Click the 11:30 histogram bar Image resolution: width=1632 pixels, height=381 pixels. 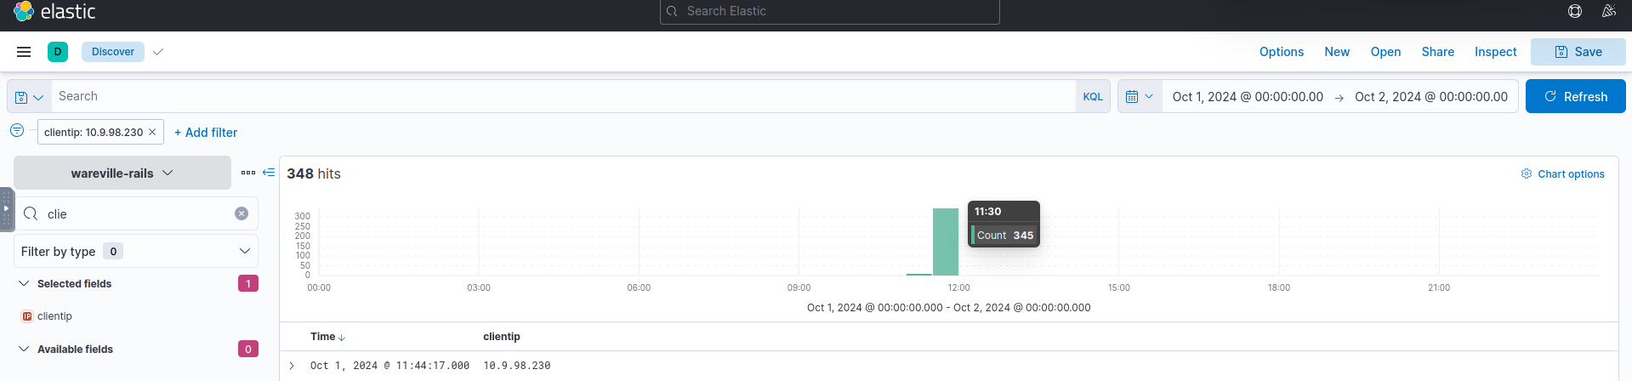(x=946, y=242)
